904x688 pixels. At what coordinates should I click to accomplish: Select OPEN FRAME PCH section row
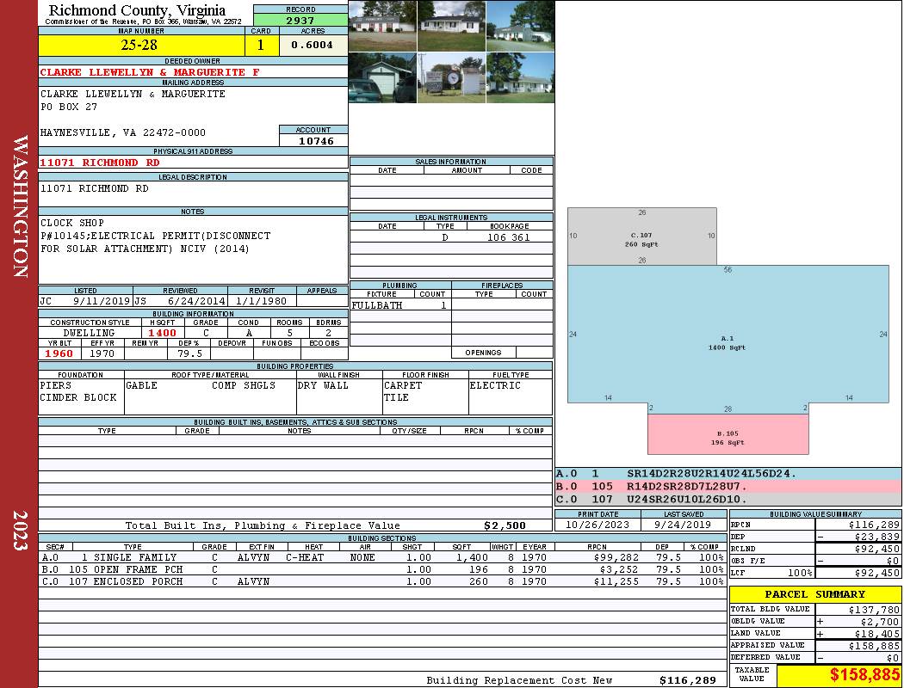pyautogui.click(x=383, y=569)
